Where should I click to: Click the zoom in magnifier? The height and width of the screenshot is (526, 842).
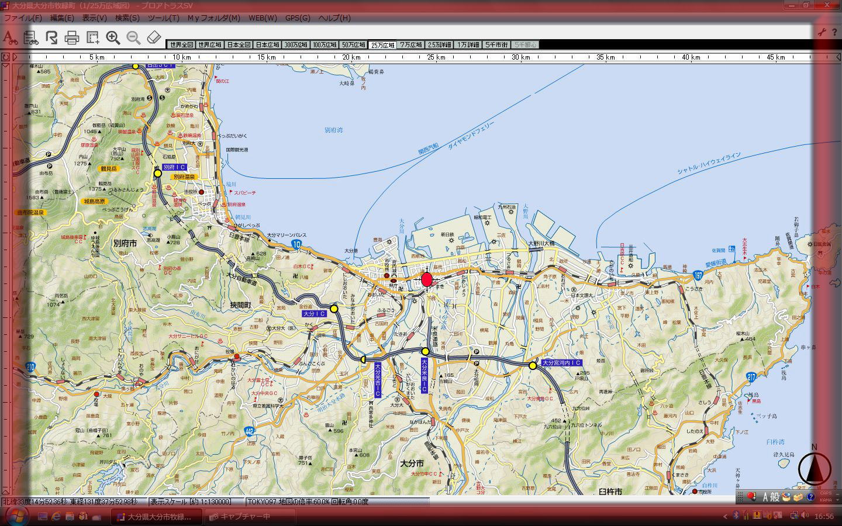click(x=113, y=38)
